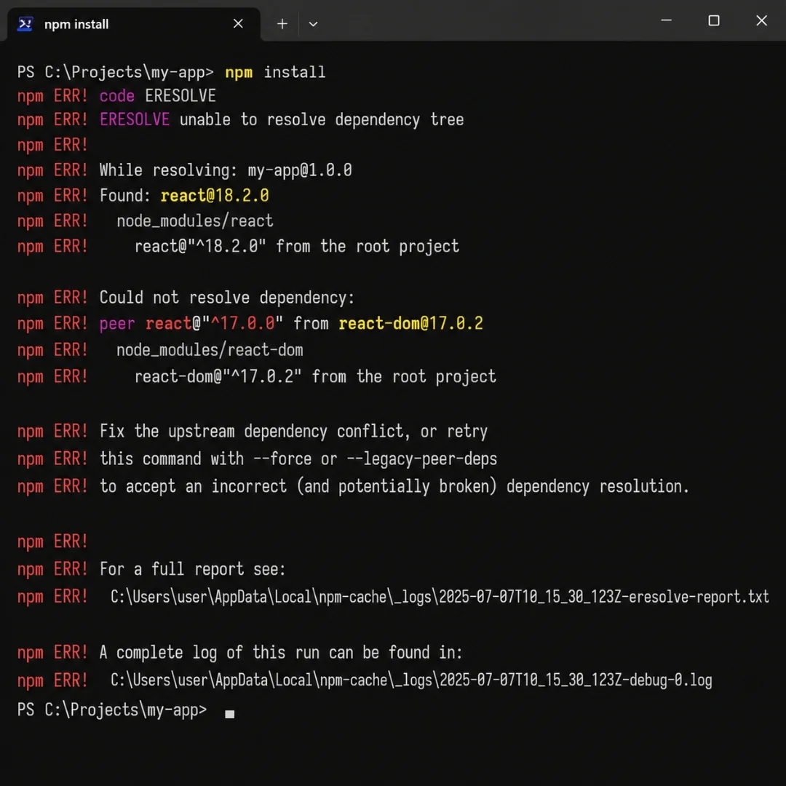786x786 pixels.
Task: Open a new tab with plus button
Action: (x=282, y=23)
